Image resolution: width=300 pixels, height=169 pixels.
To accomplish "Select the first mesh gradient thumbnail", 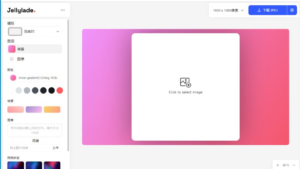I will pyautogui.click(x=16, y=165).
